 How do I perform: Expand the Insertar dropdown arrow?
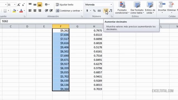[162, 13]
